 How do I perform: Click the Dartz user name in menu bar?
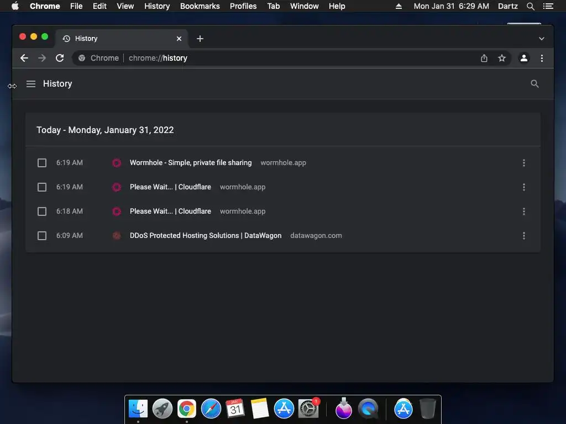pyautogui.click(x=507, y=6)
